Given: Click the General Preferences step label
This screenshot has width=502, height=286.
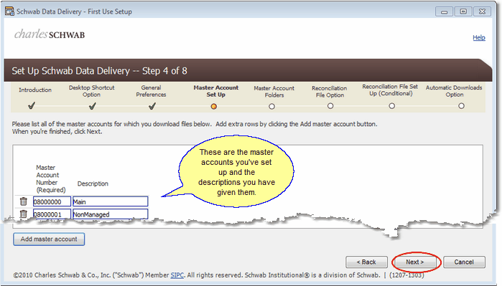Looking at the screenshot, I should (151, 91).
